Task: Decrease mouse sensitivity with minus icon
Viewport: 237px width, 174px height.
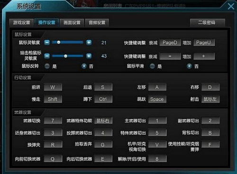Action: 47,43
